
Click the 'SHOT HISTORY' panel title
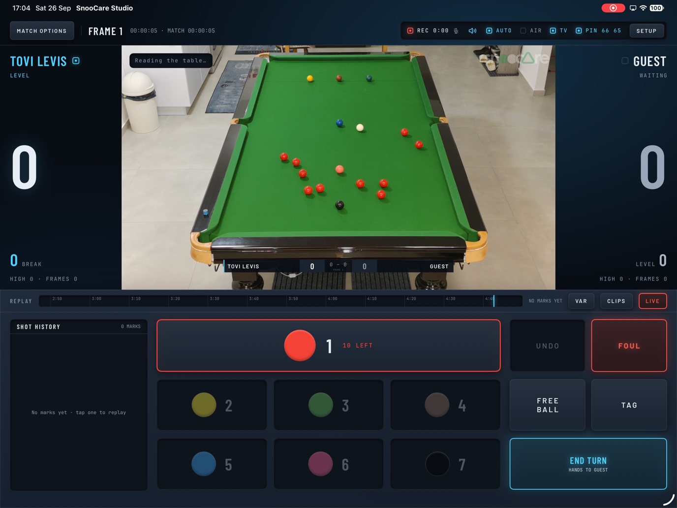(x=38, y=327)
